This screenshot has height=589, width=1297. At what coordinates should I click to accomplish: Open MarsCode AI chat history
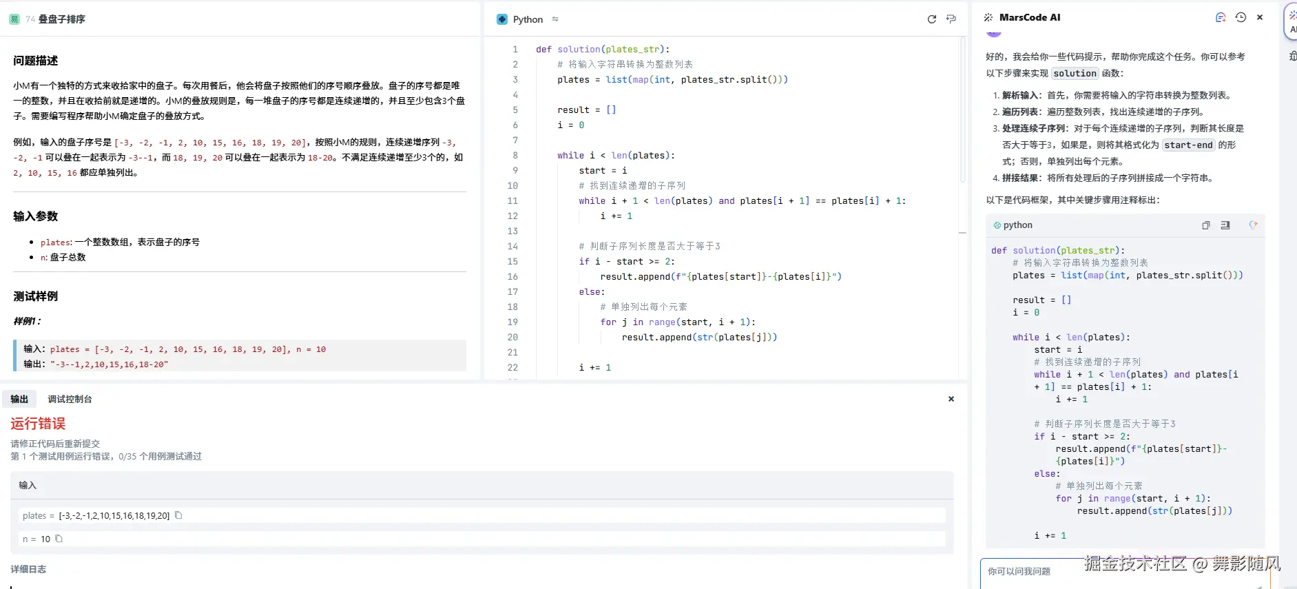click(x=1241, y=17)
